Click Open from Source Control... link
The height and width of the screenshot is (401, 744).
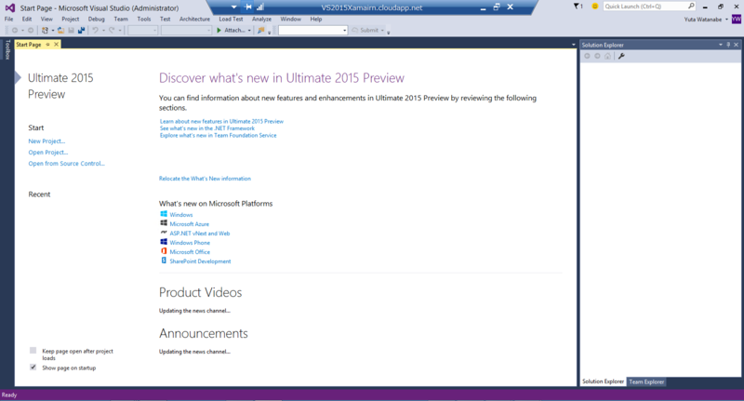point(66,163)
